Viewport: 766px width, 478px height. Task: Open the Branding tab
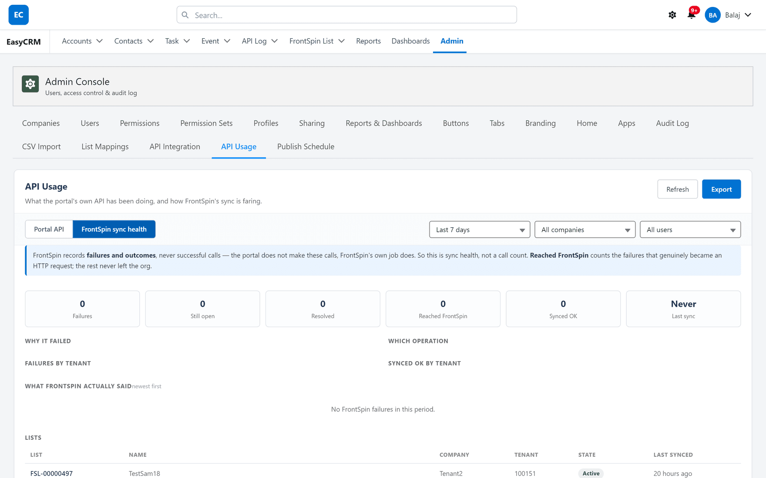click(x=540, y=123)
